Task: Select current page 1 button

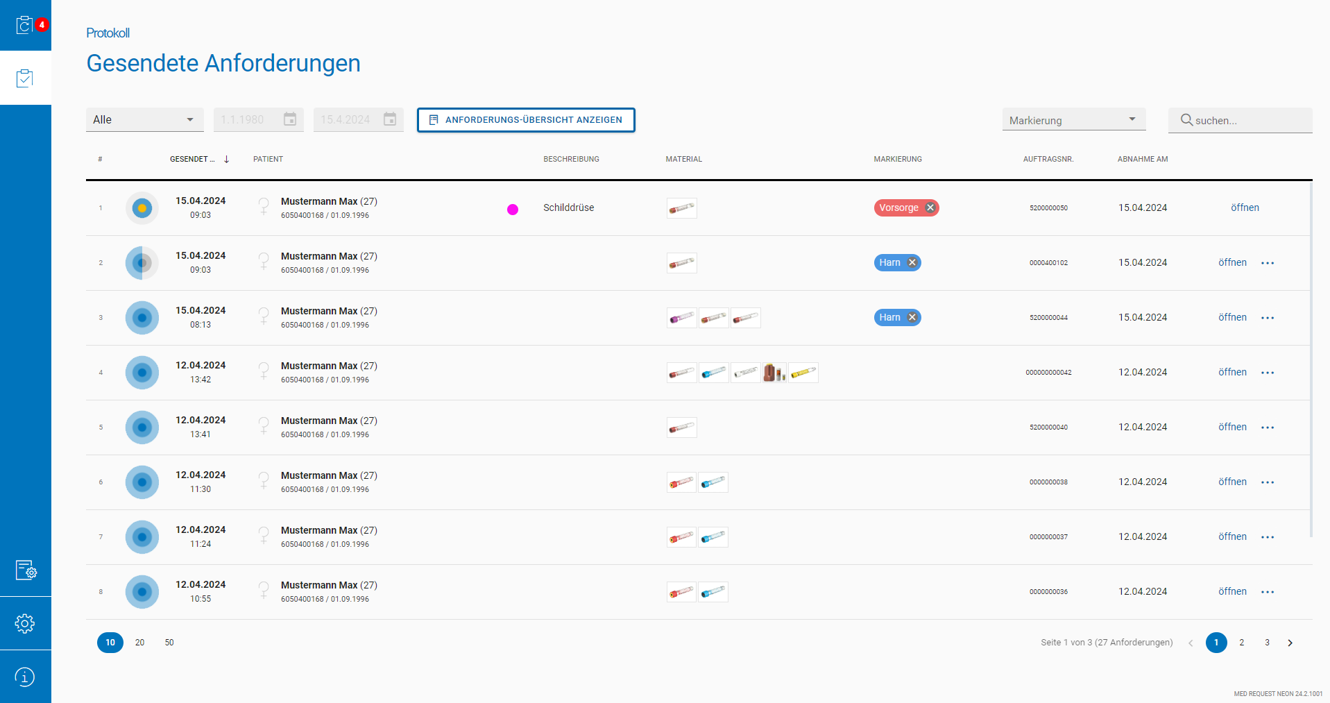Action: (x=1216, y=643)
